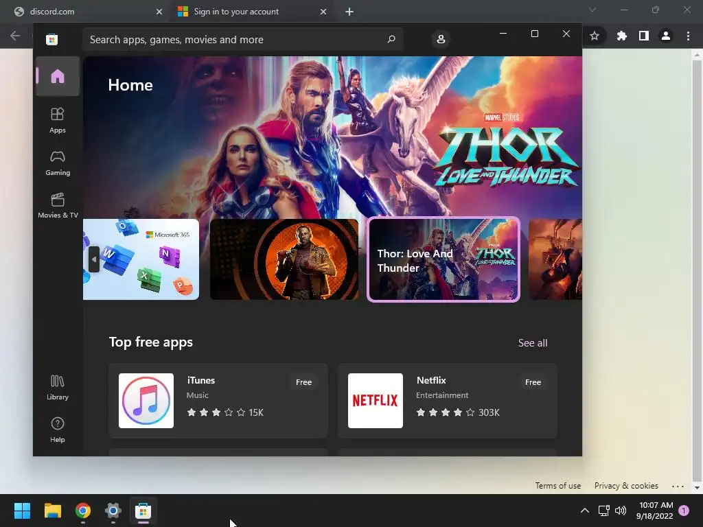Click the carousel previous arrow
Screen dimensions: 703x527
pyautogui.click(x=93, y=259)
